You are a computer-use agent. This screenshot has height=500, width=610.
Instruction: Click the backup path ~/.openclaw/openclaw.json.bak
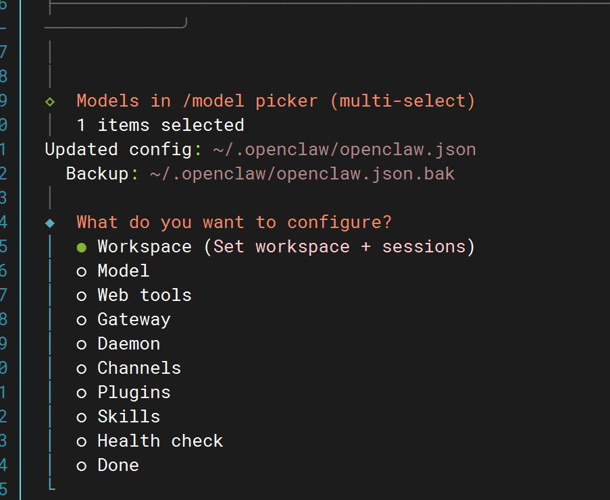[x=302, y=174]
